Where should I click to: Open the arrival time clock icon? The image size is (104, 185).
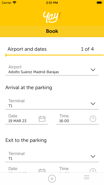tap(93, 119)
